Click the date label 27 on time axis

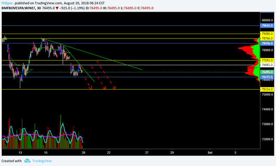pos(147,153)
